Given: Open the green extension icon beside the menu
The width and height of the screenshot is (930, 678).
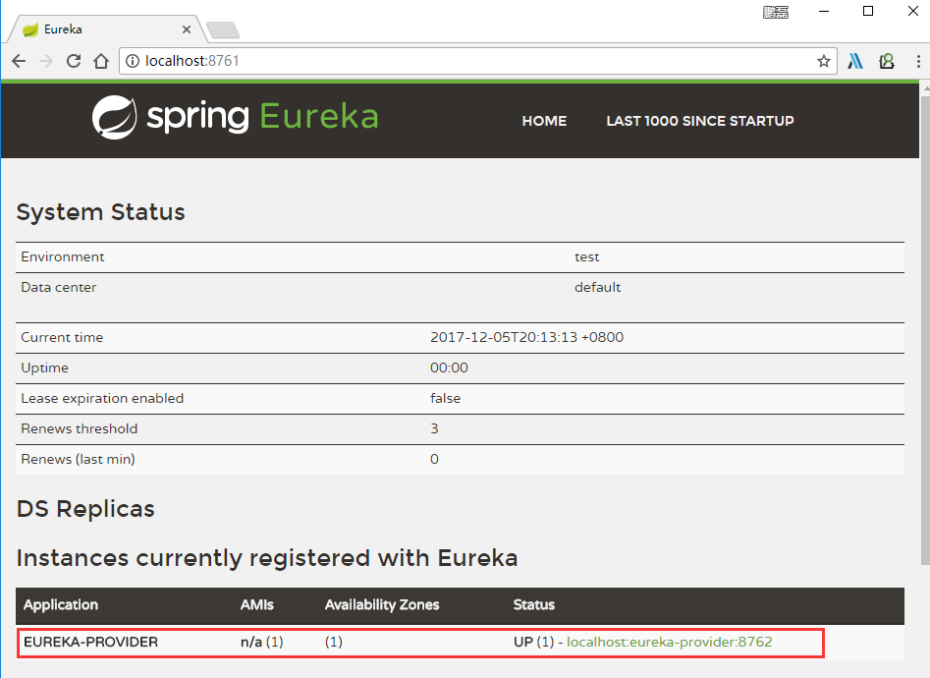Looking at the screenshot, I should [887, 61].
